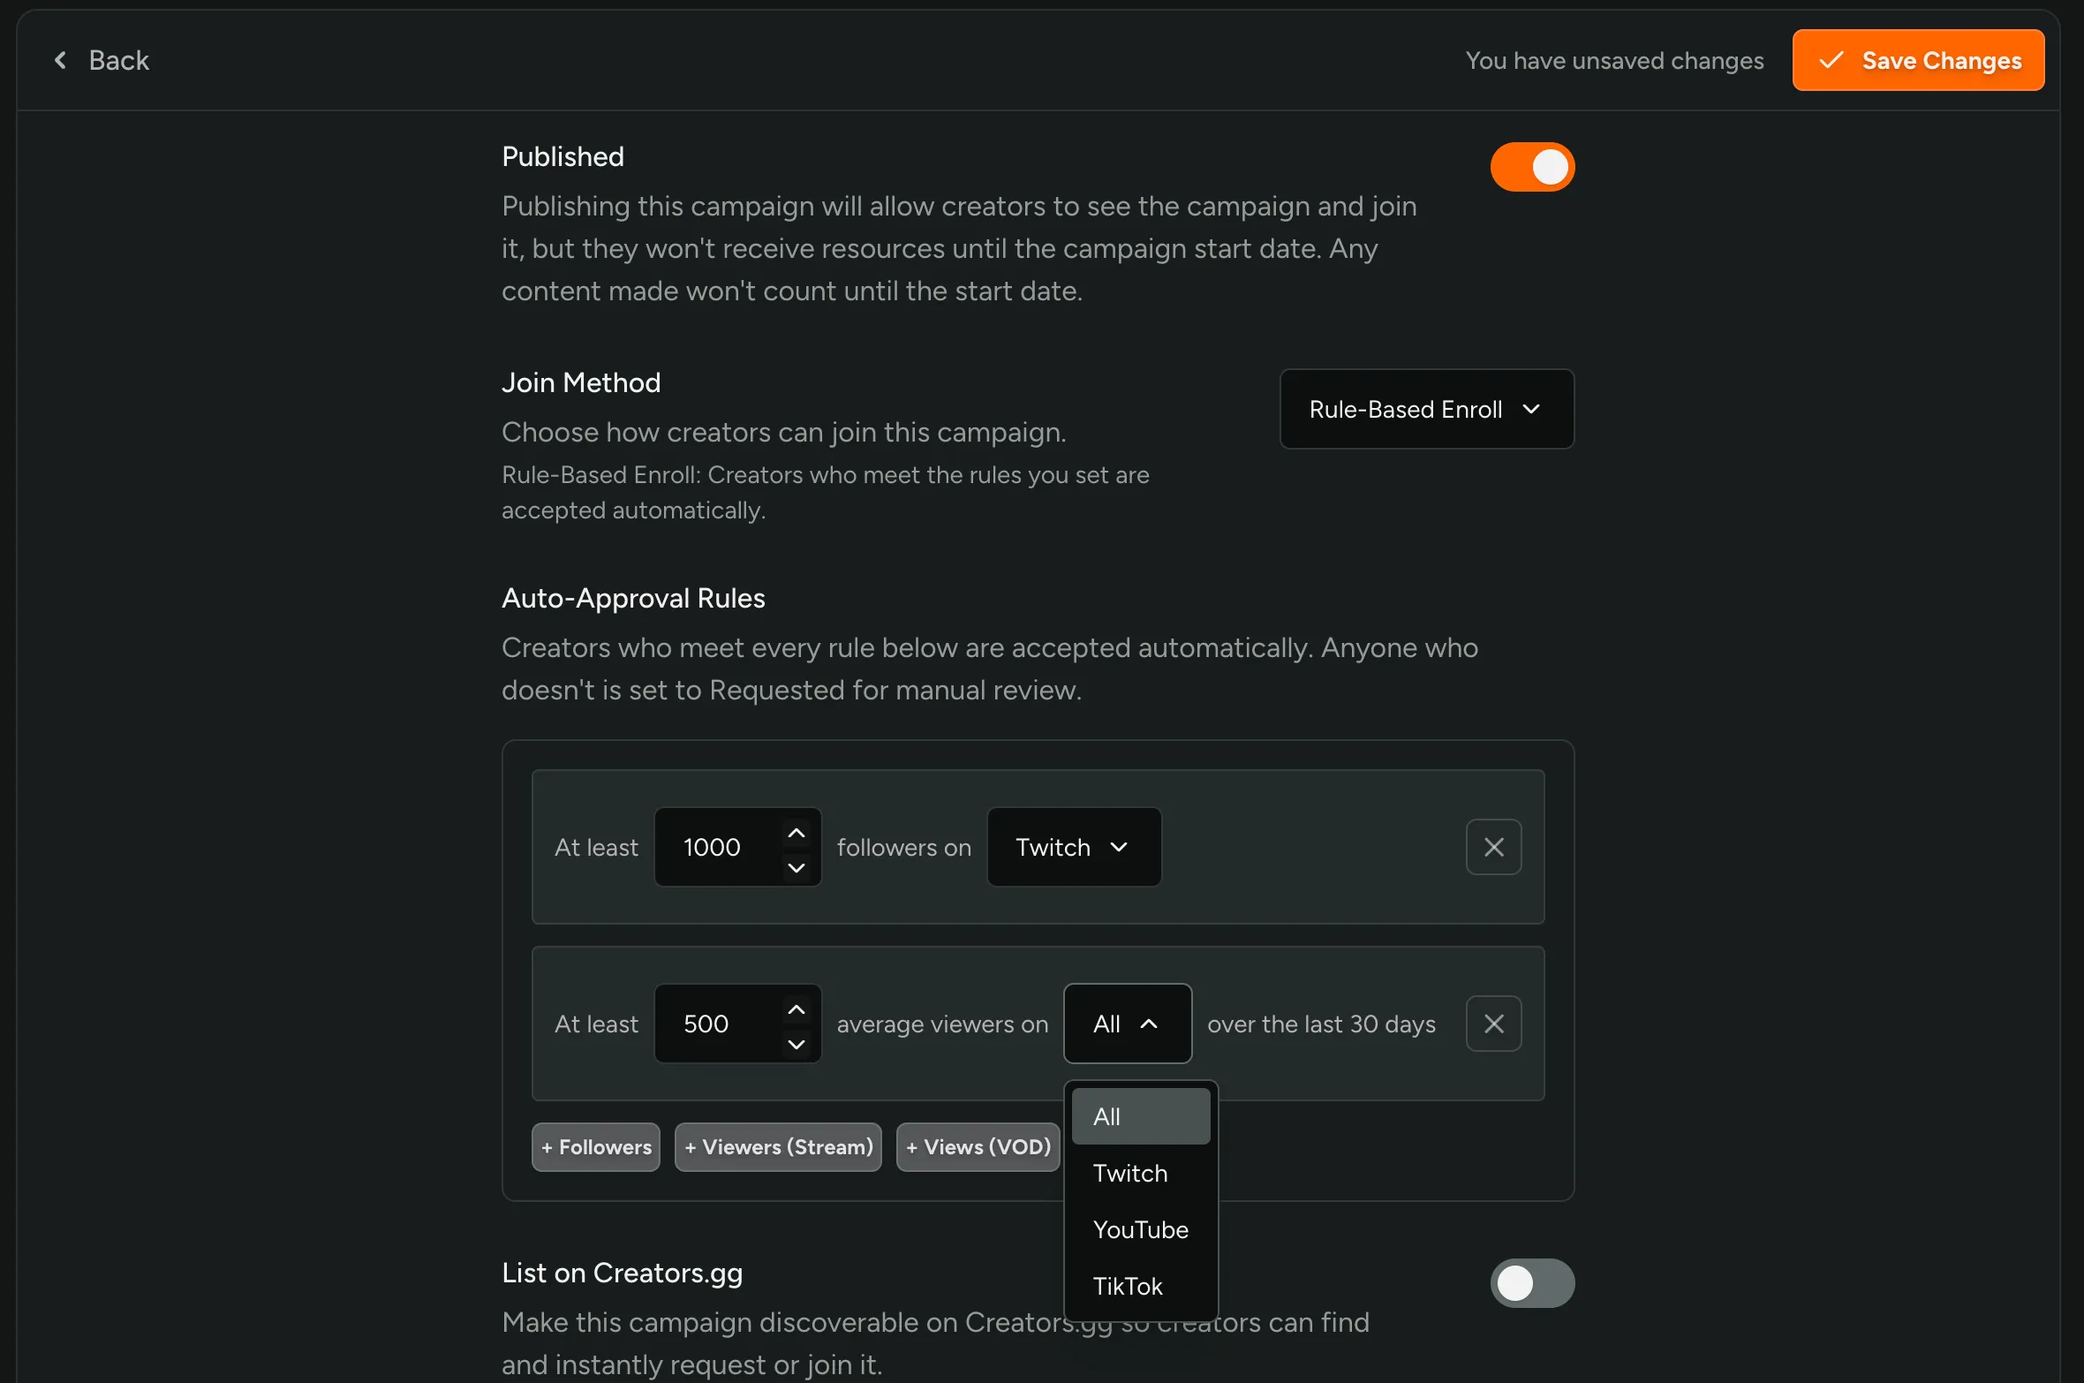Remove the followers on Twitch rule
Screen dimensions: 2084x1383
[1493, 847]
